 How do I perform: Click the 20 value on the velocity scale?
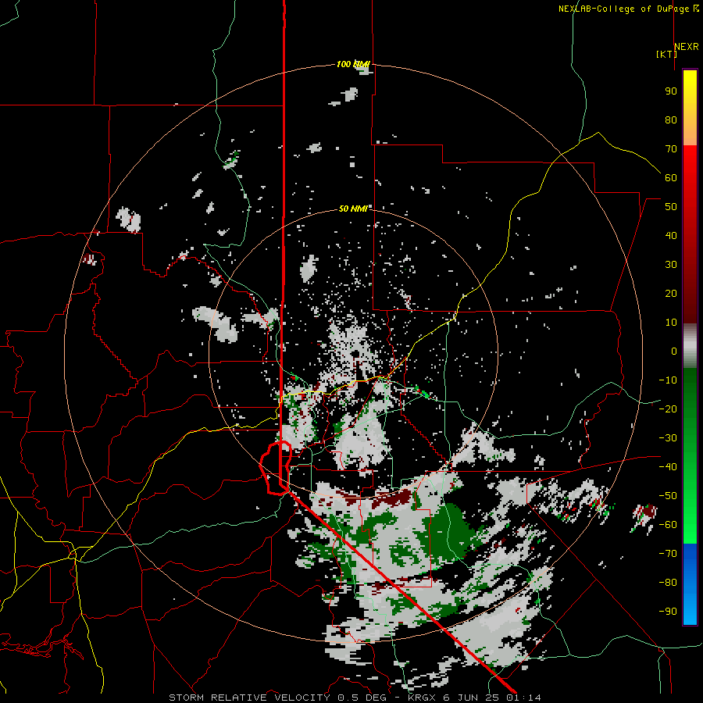[671, 293]
